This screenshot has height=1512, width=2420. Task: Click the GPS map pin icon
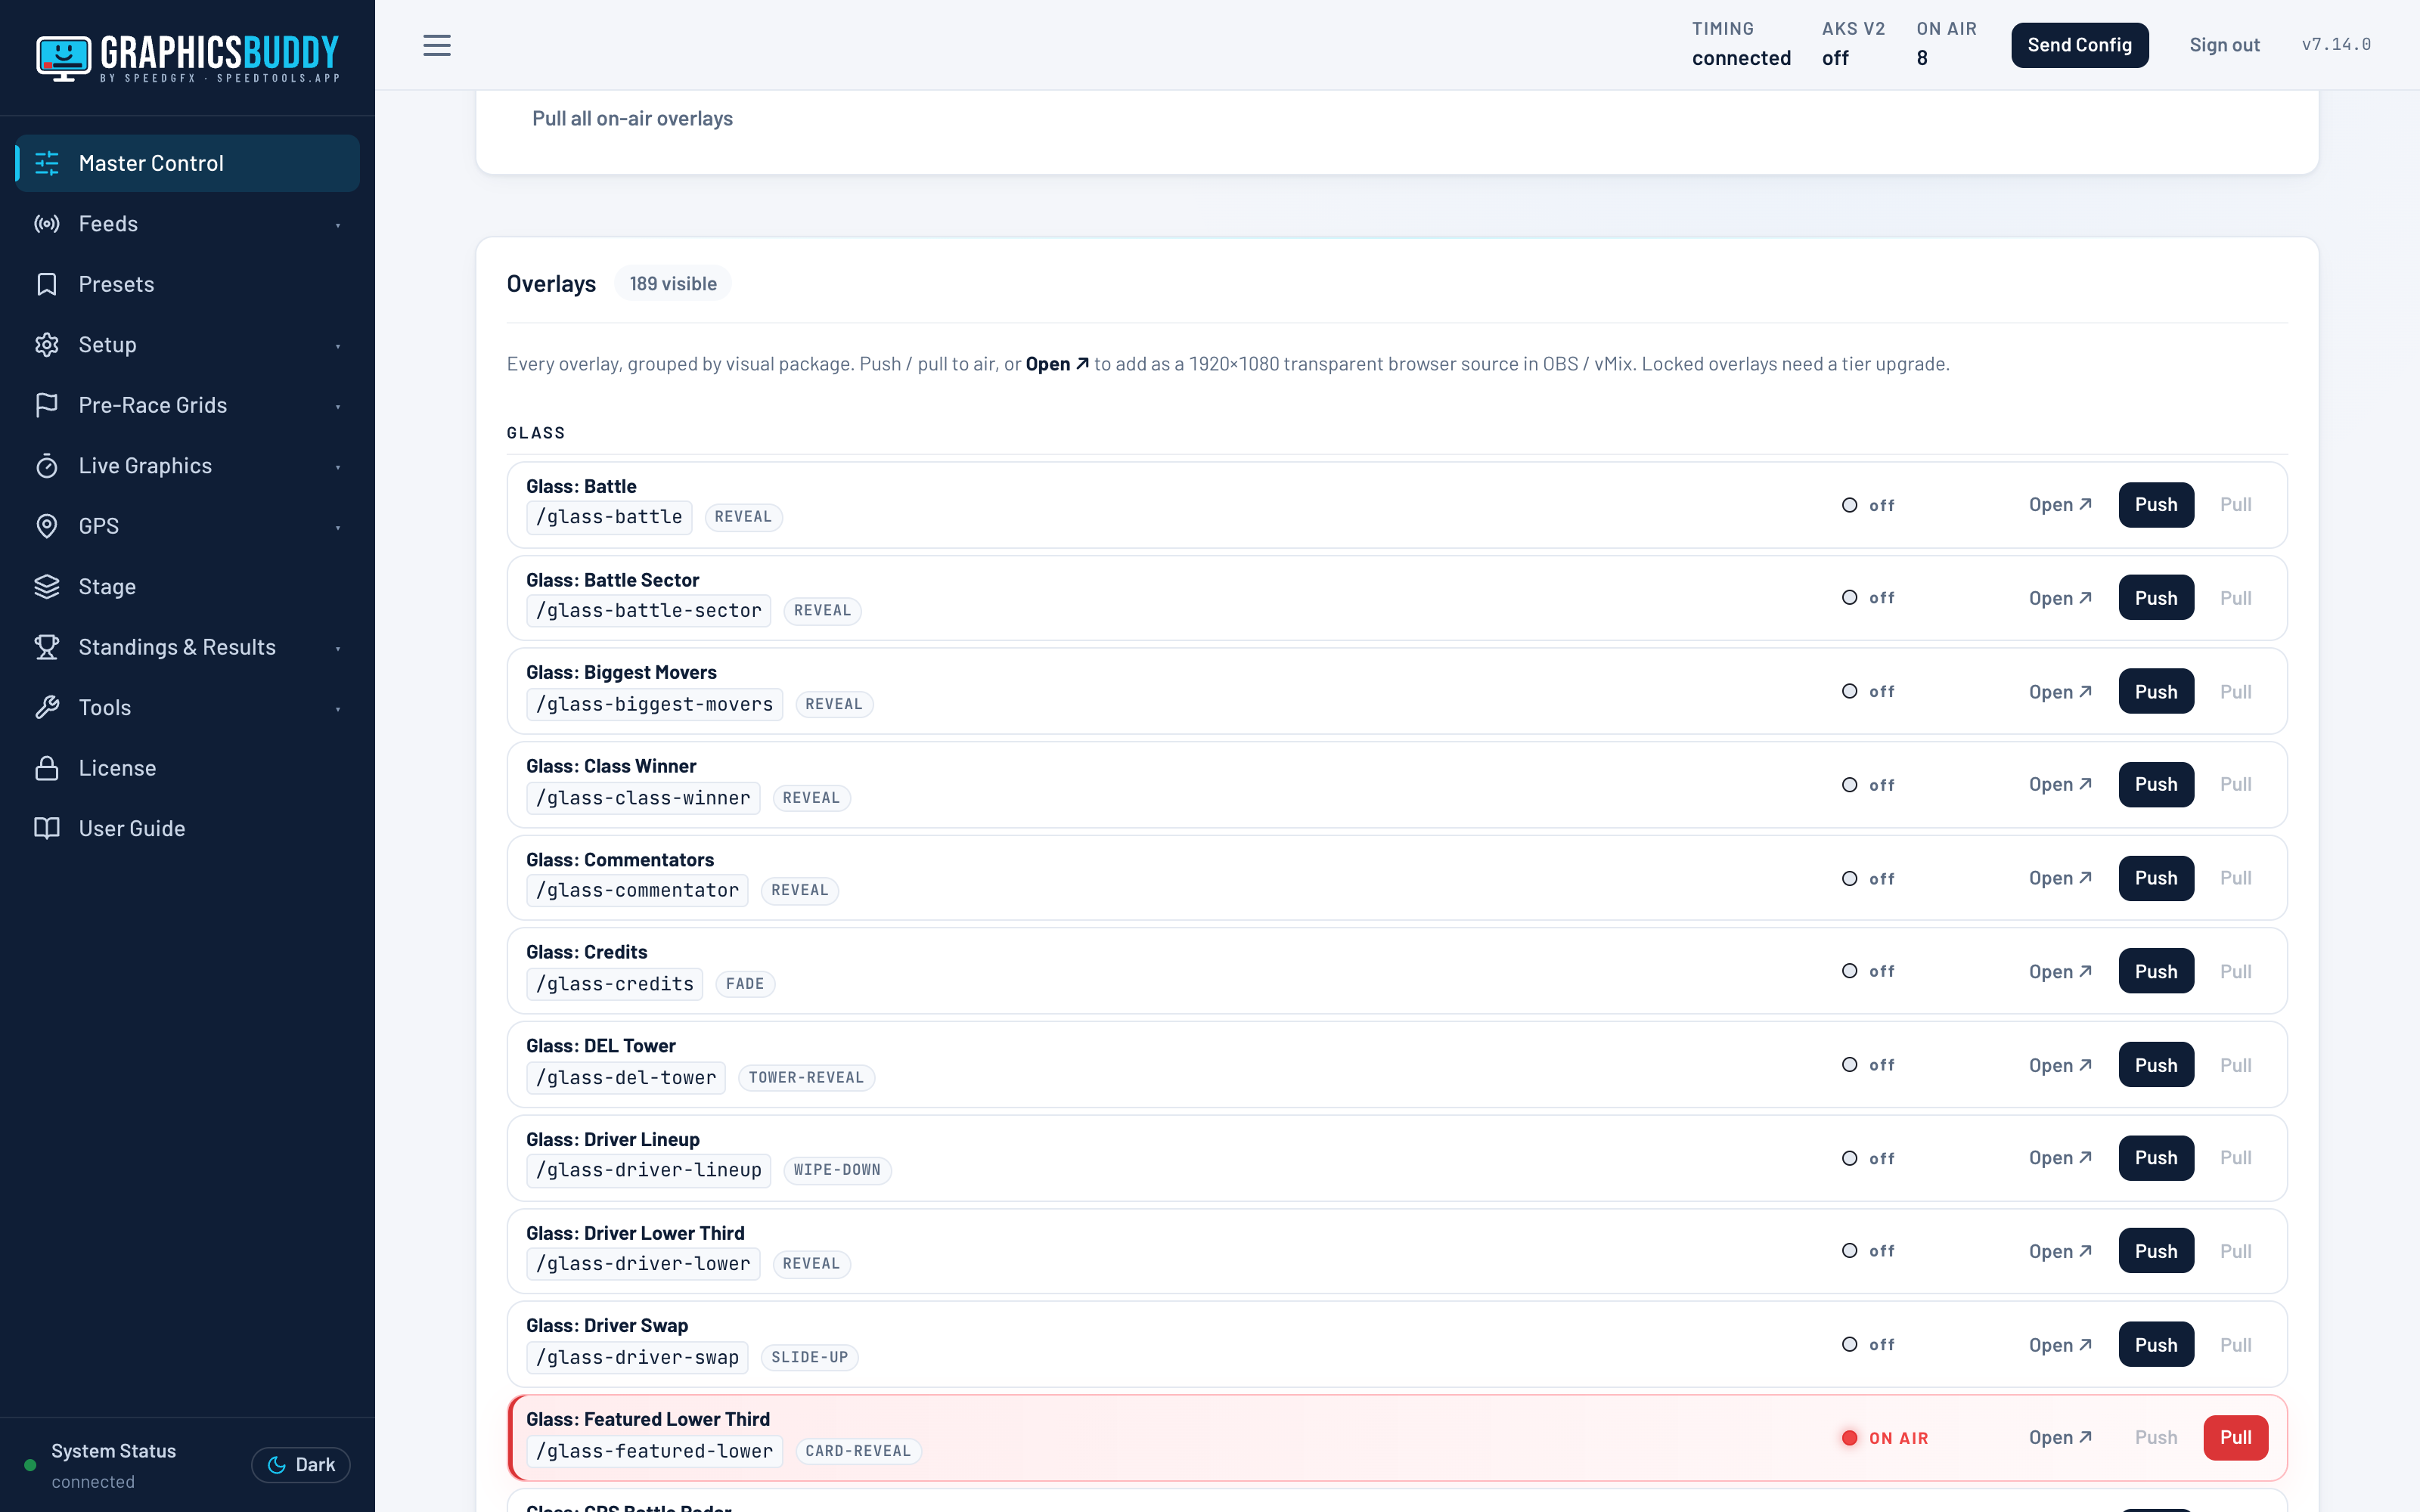coord(47,526)
